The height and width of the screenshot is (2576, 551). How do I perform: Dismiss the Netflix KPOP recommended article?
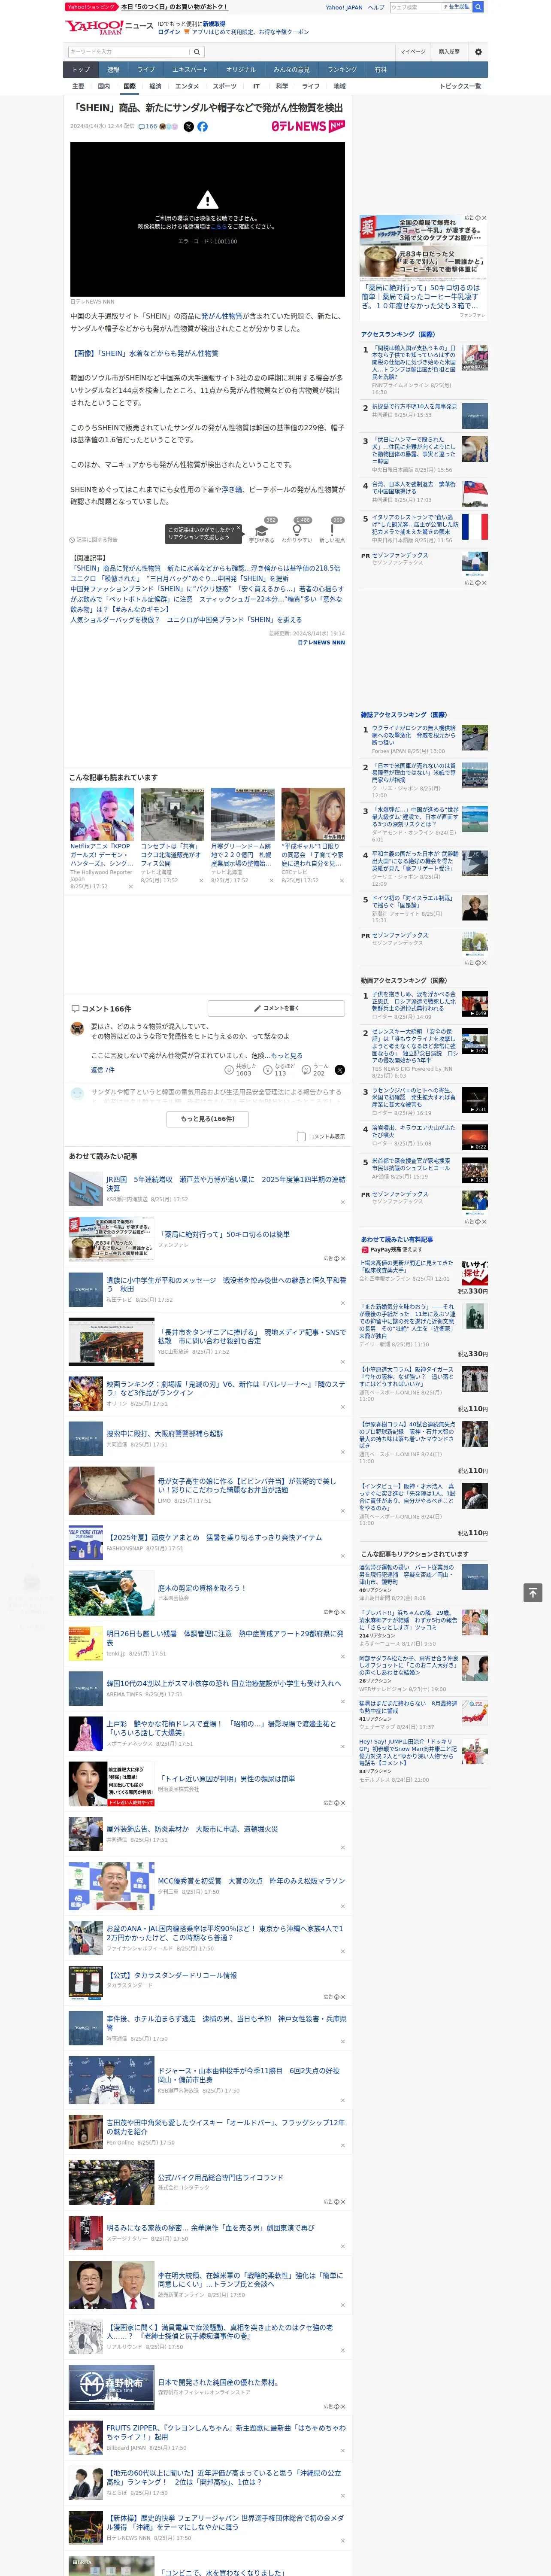pyautogui.click(x=130, y=886)
